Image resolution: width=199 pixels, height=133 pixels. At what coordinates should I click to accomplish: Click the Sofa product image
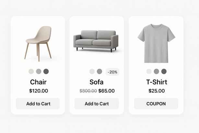click(x=96, y=41)
